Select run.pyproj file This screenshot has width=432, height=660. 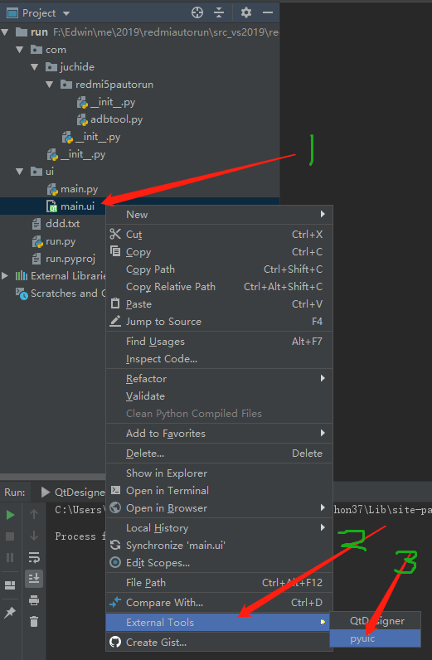point(64,259)
